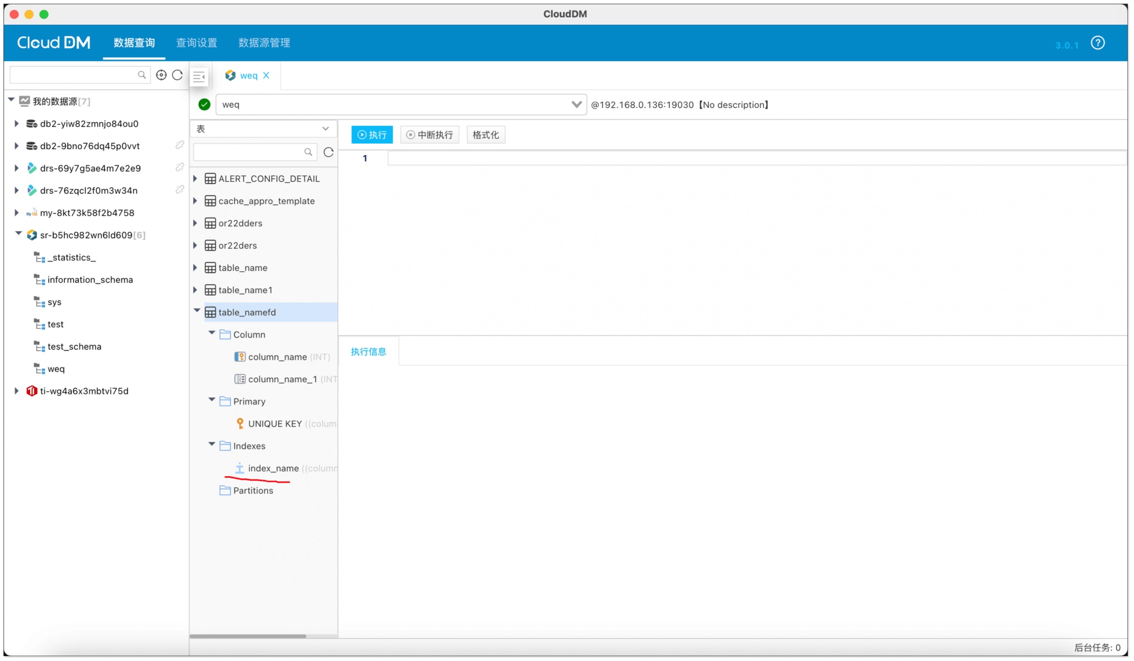This screenshot has width=1134, height=661.
Task: Click the search magnifier in the table filter
Action: point(308,152)
